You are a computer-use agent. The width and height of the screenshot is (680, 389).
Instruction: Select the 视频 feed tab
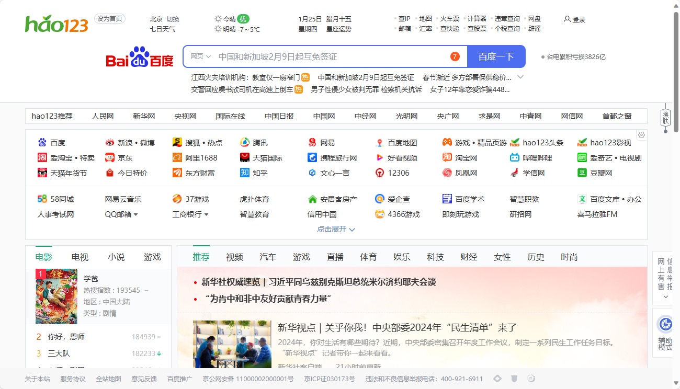tap(234, 257)
